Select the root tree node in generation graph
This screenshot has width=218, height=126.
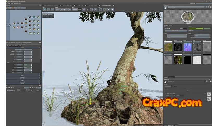(9, 25)
